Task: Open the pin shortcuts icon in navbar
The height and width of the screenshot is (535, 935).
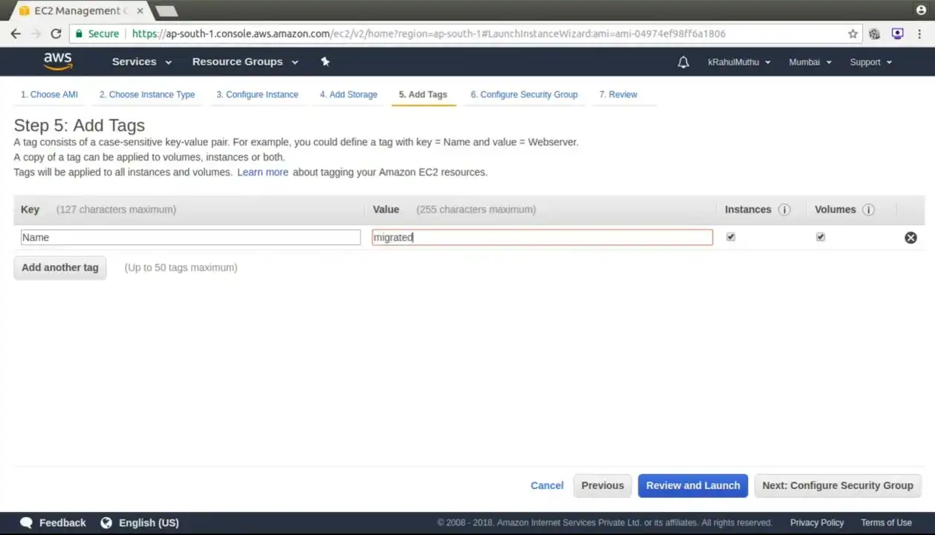Action: 325,62
